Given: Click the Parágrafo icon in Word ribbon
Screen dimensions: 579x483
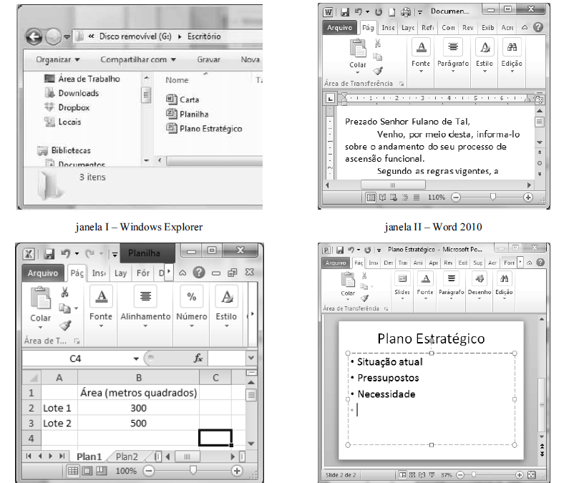Looking at the screenshot, I should pyautogui.click(x=452, y=48).
